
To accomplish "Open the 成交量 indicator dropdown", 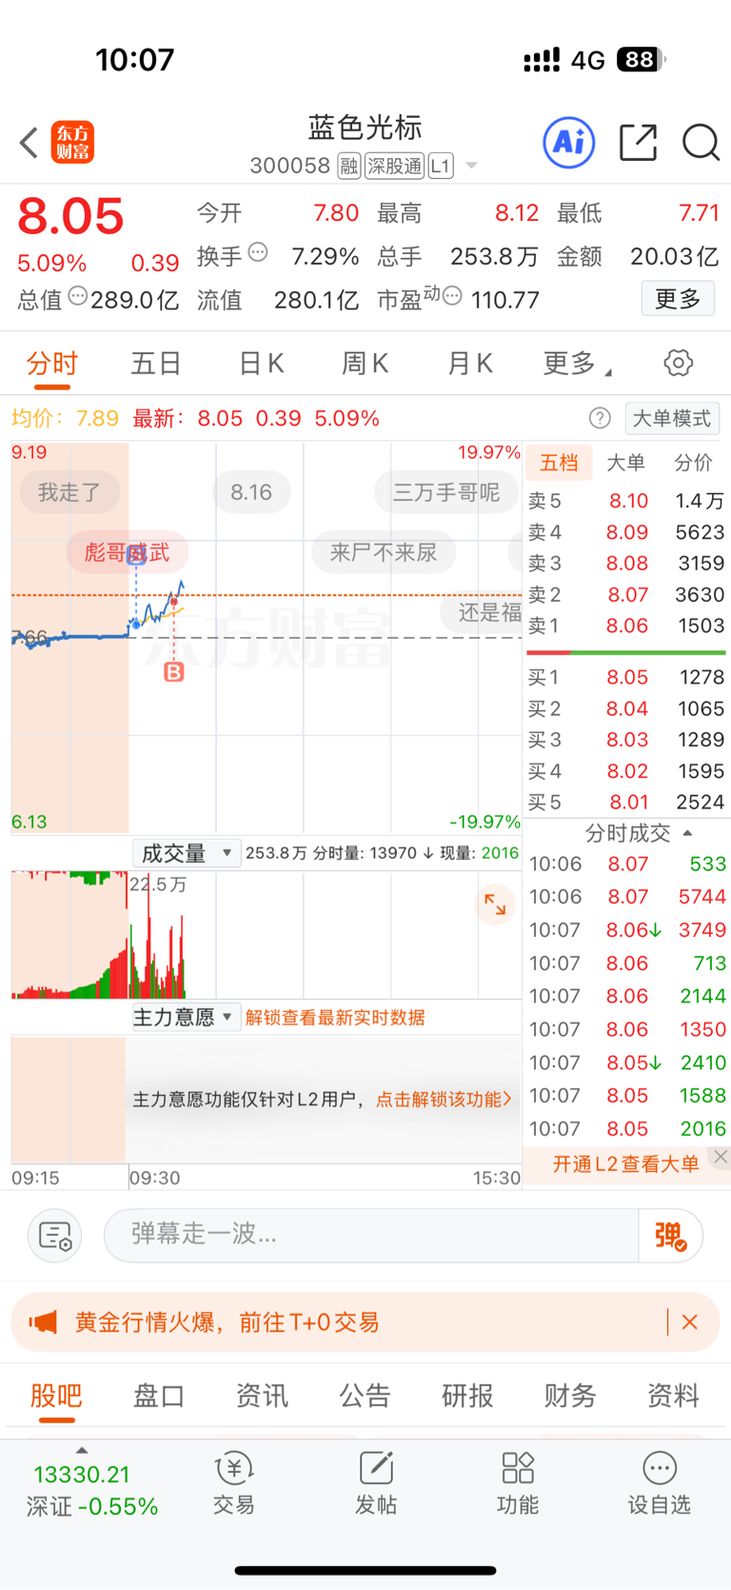I will tap(186, 853).
